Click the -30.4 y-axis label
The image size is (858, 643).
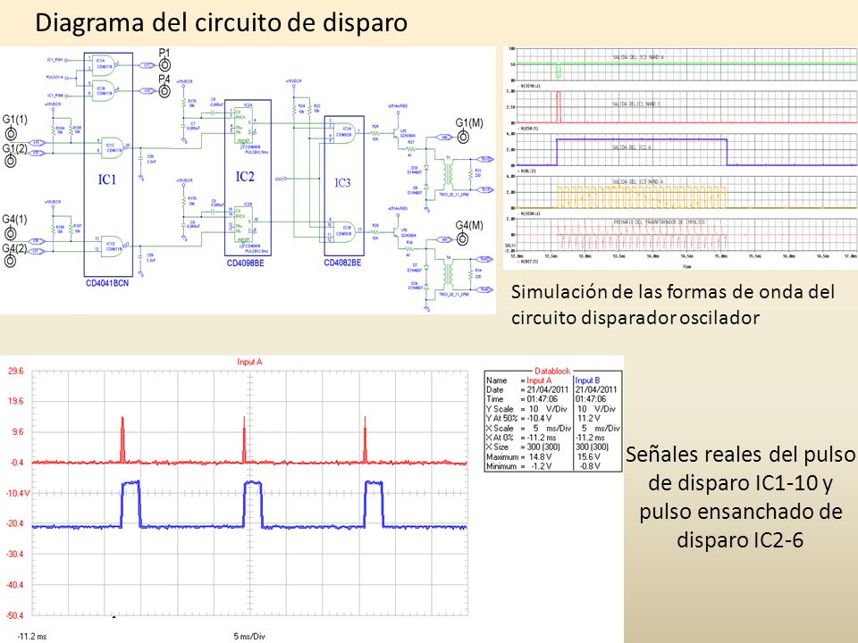15,555
